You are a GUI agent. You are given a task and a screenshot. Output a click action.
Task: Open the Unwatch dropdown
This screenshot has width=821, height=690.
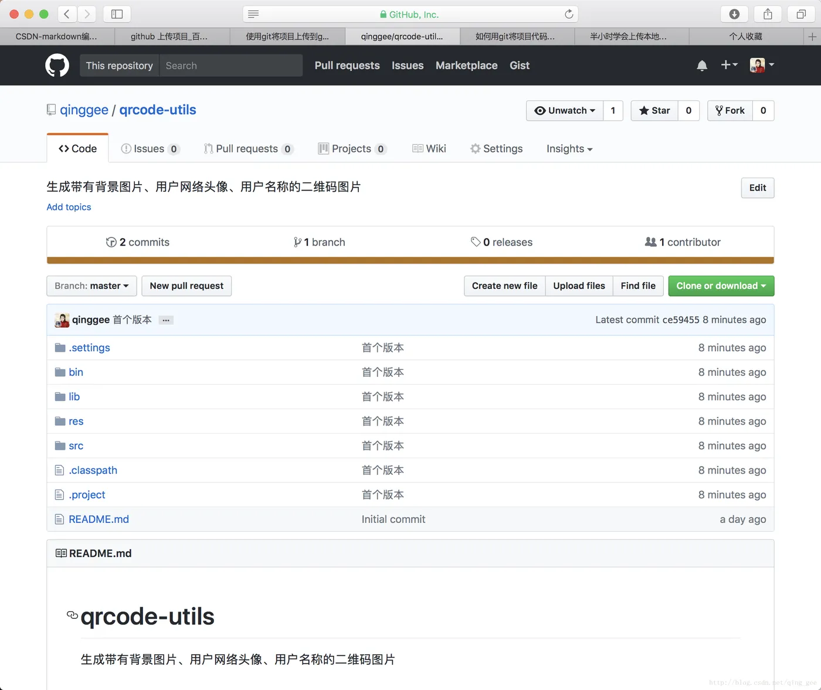(565, 110)
